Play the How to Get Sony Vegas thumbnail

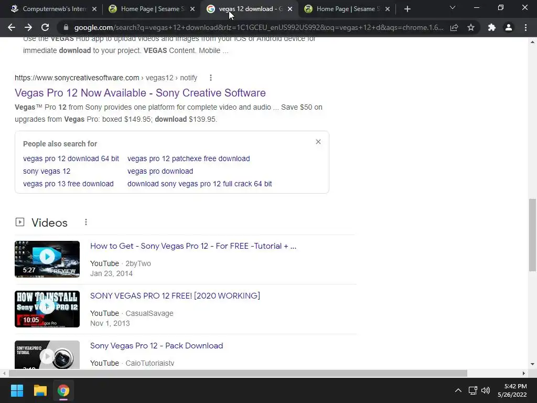47,259
